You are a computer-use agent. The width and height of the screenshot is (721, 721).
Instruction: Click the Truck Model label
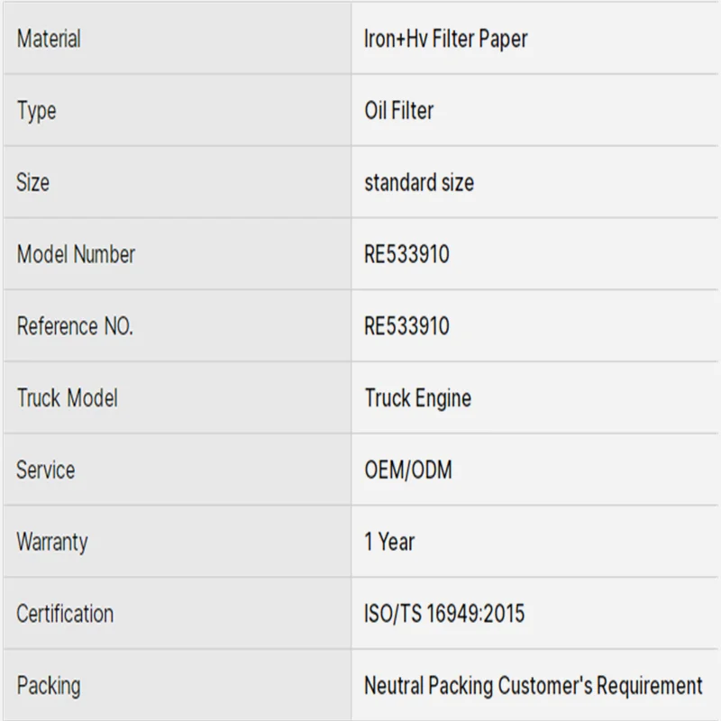coord(67,398)
